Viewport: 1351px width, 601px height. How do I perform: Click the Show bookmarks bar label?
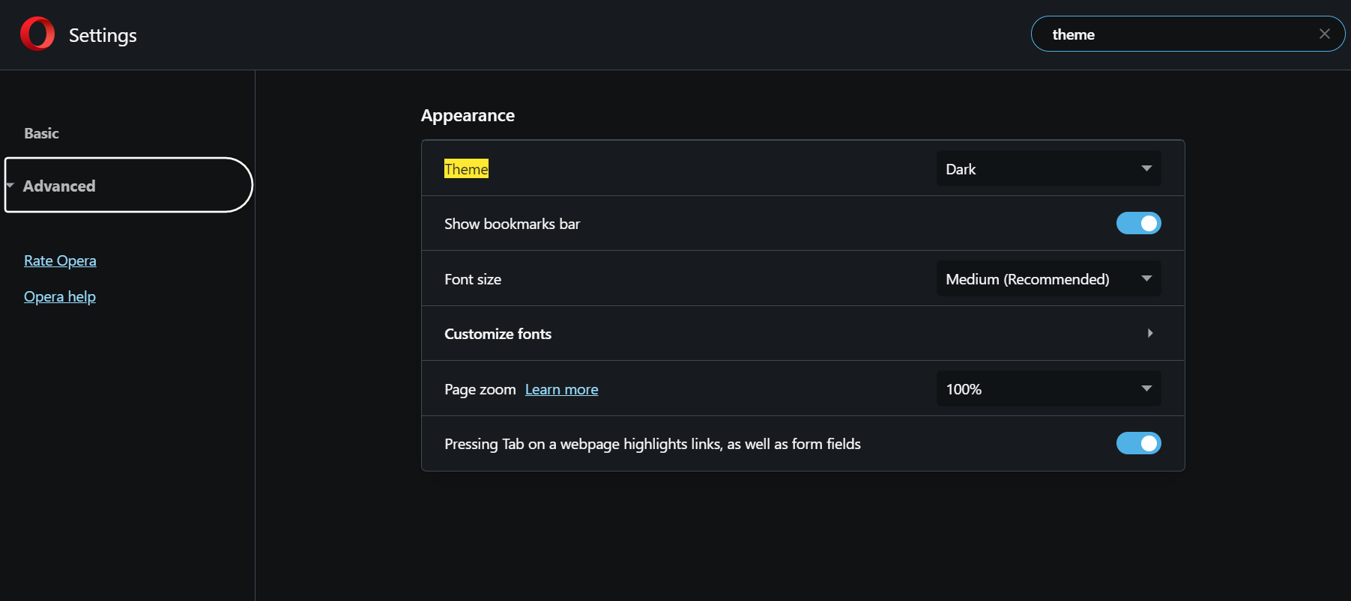pos(512,224)
